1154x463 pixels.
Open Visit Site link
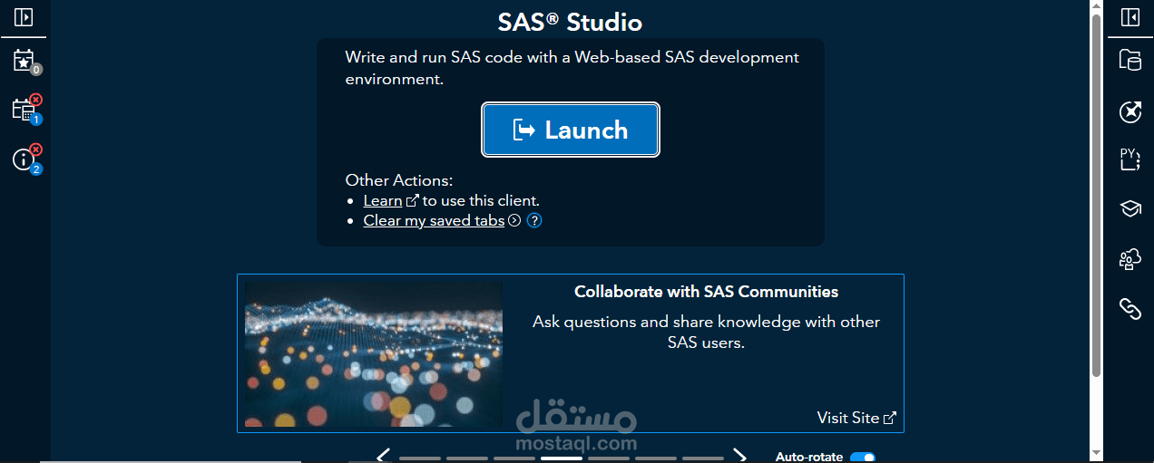pos(856,418)
